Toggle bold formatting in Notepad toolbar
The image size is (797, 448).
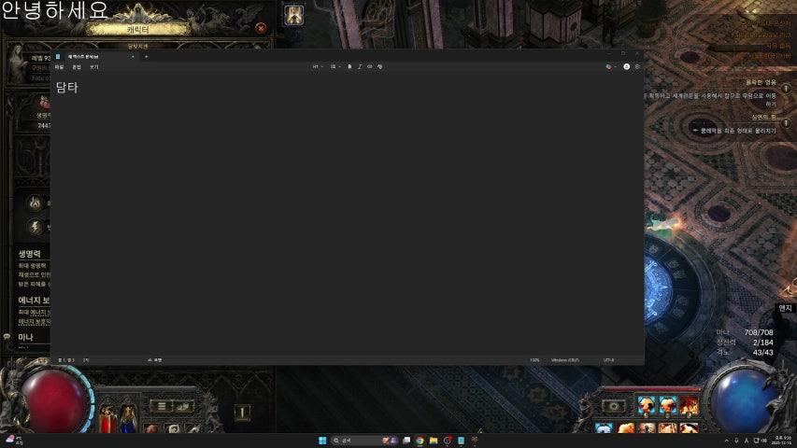[x=349, y=66]
